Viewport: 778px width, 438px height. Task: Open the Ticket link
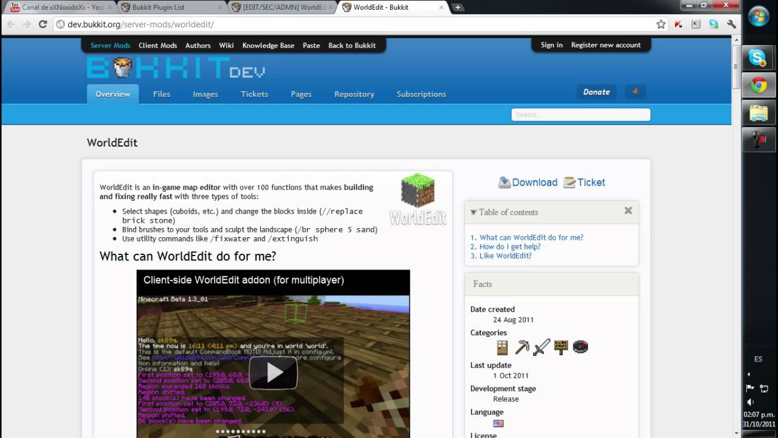click(584, 182)
